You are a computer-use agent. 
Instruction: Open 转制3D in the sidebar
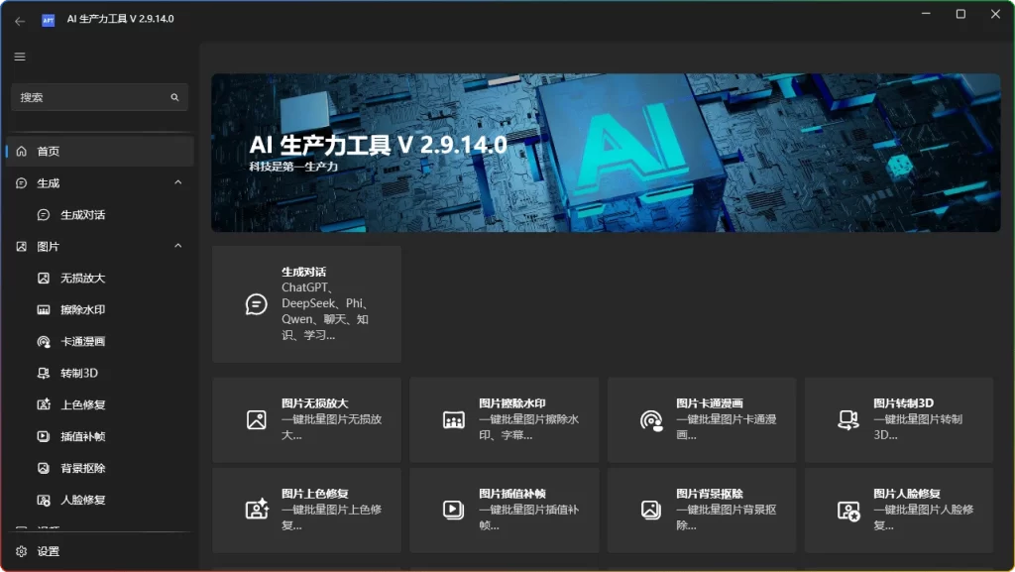[100, 374]
